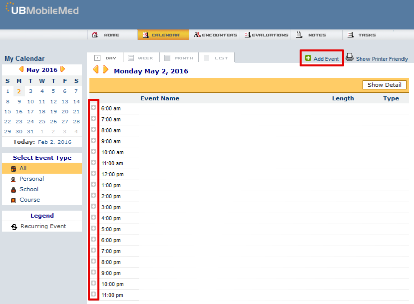414x304 pixels.
Task: Filter events by Personal type
Action: pos(31,179)
